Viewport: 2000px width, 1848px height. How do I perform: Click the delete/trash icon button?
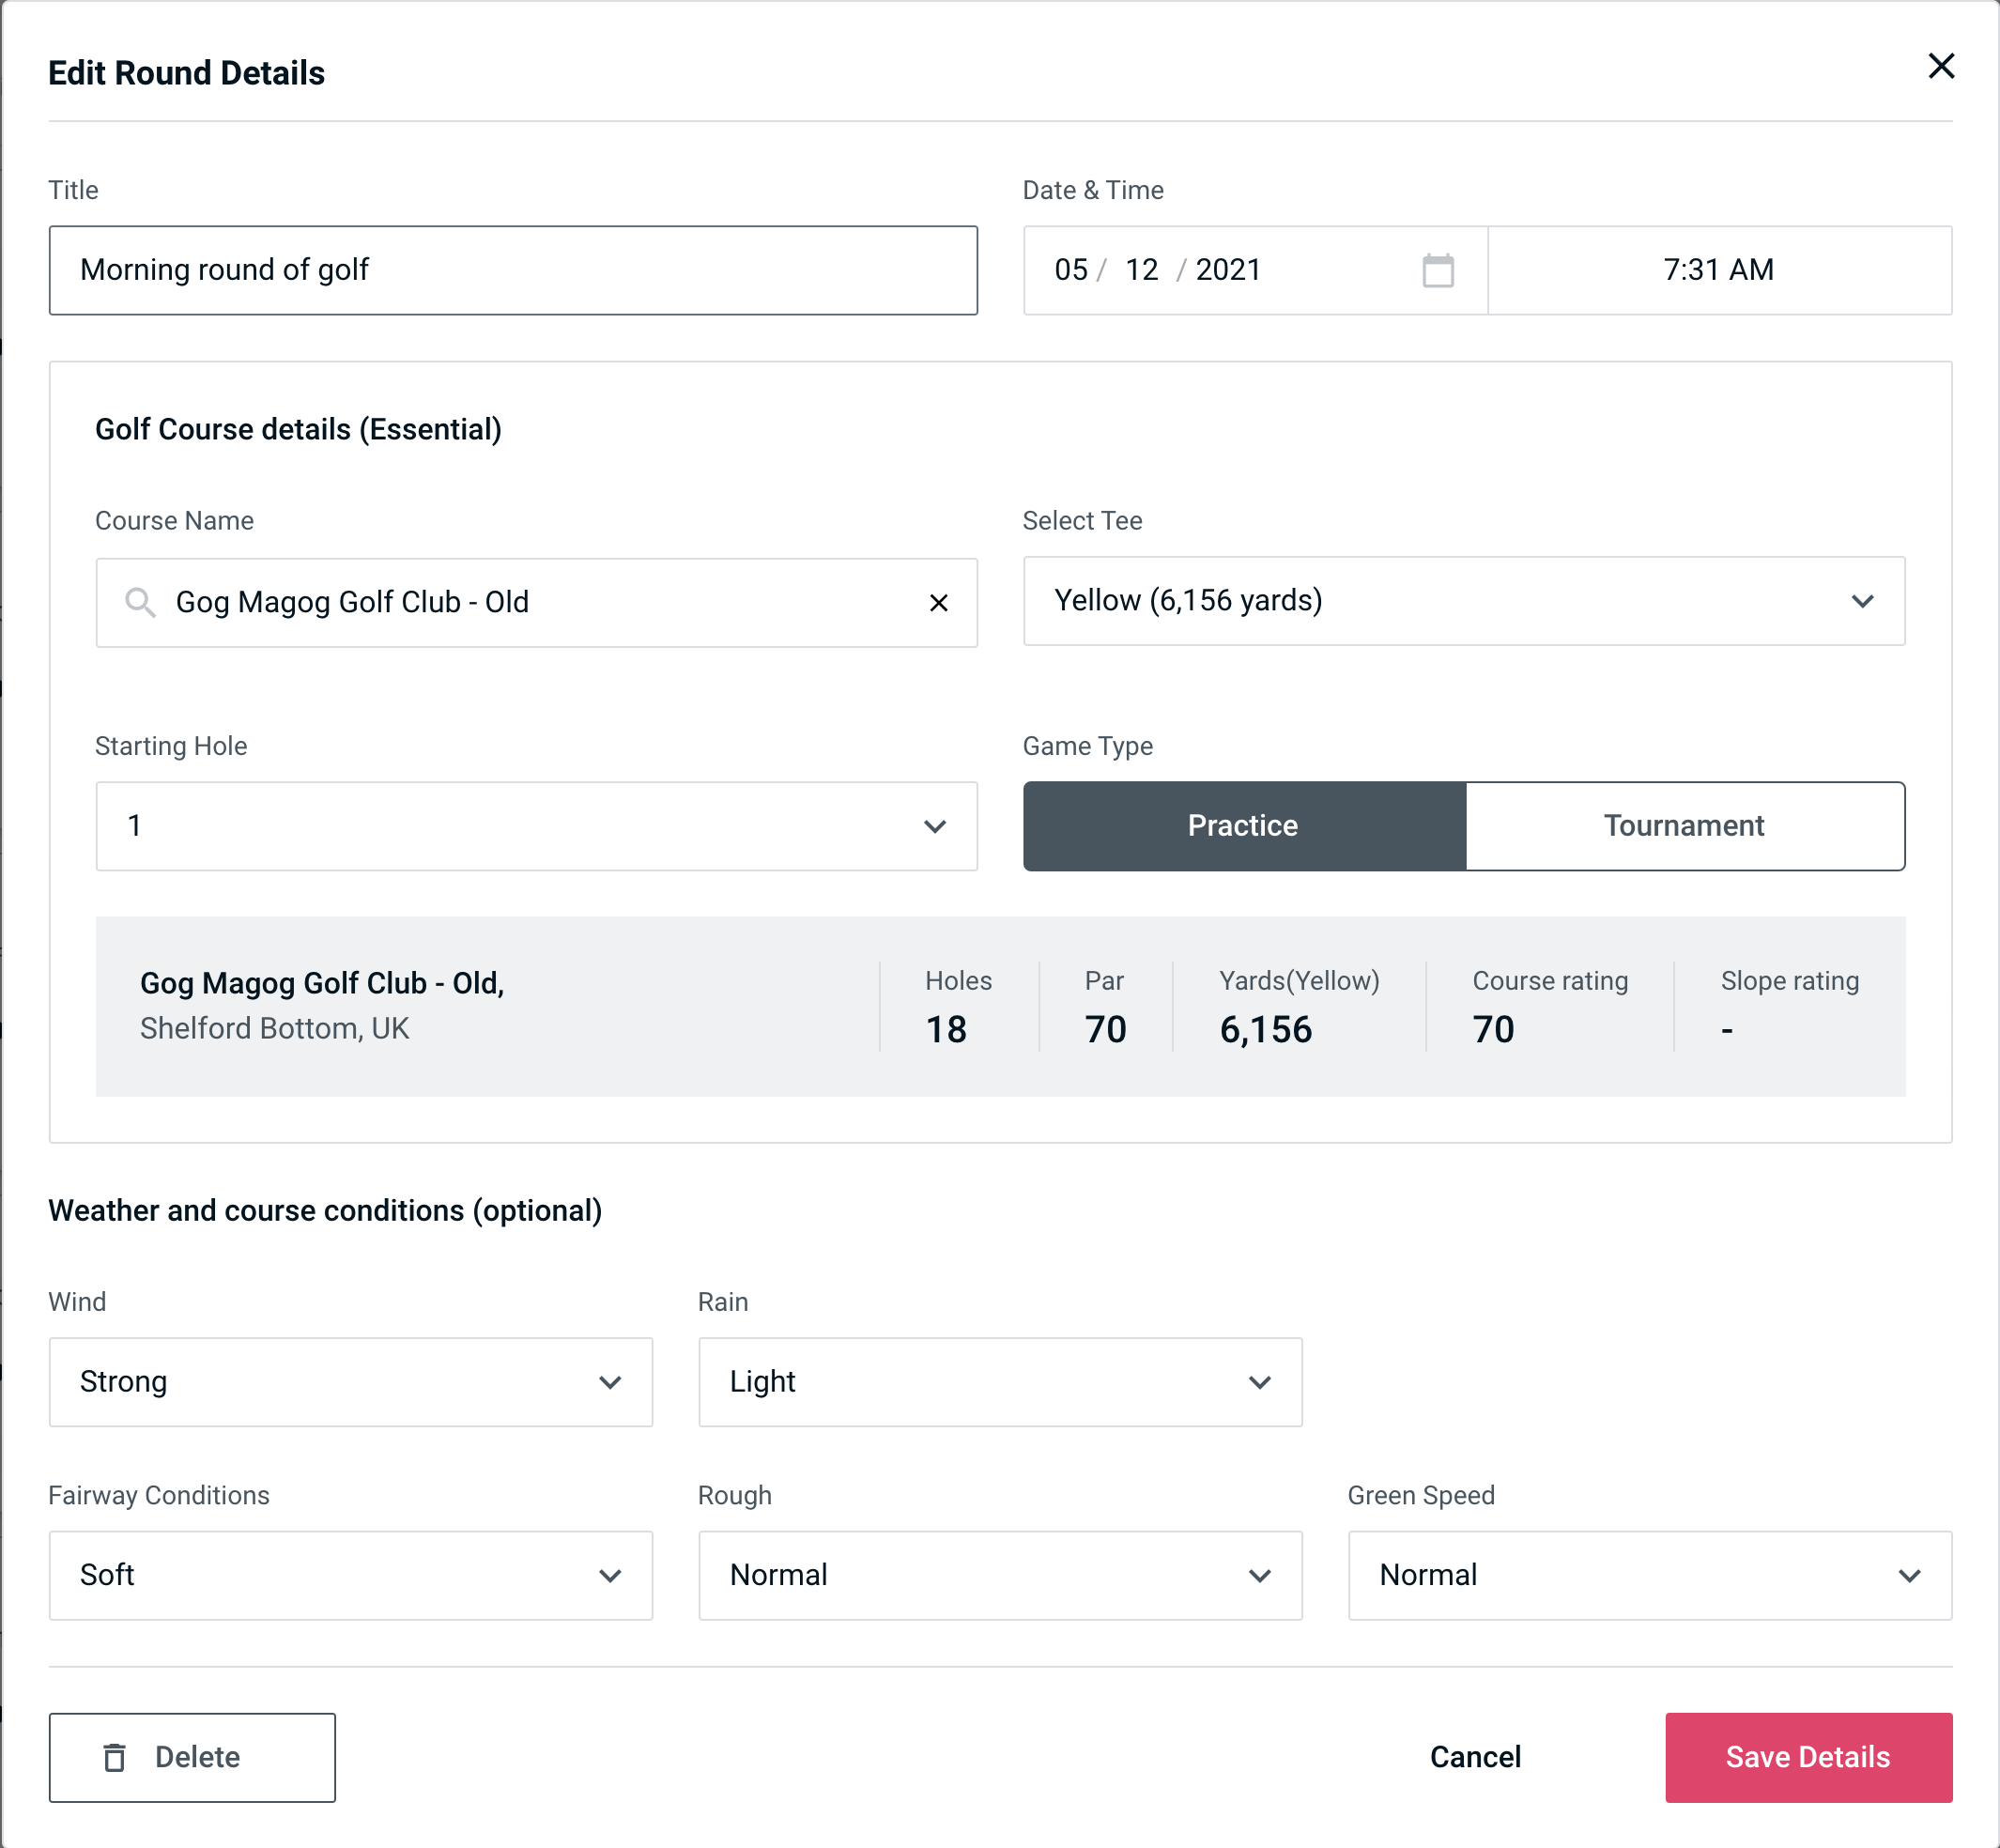coord(116,1758)
